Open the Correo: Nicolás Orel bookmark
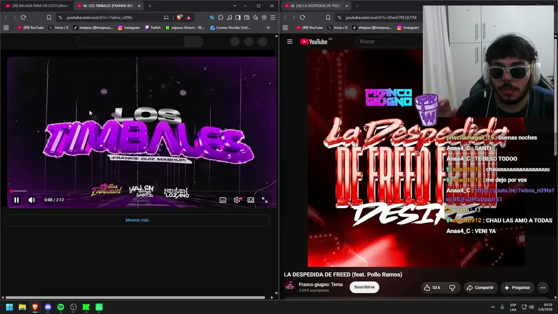This screenshot has height=314, width=558. 230,27
